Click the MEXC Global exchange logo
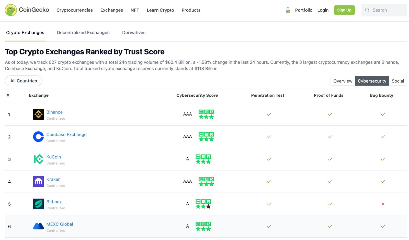The height and width of the screenshot is (240, 409). 38,226
